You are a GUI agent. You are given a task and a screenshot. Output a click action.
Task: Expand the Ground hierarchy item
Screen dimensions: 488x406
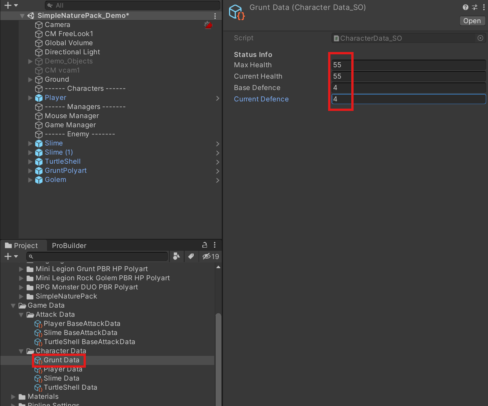[30, 79]
